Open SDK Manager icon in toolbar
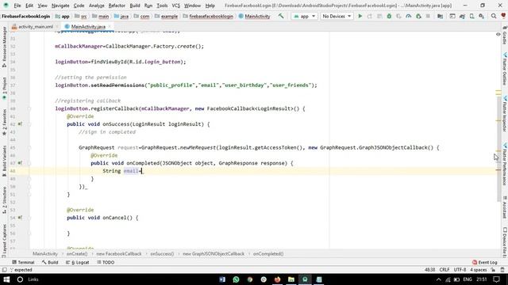This screenshot has width=508, height=285. coord(482,16)
